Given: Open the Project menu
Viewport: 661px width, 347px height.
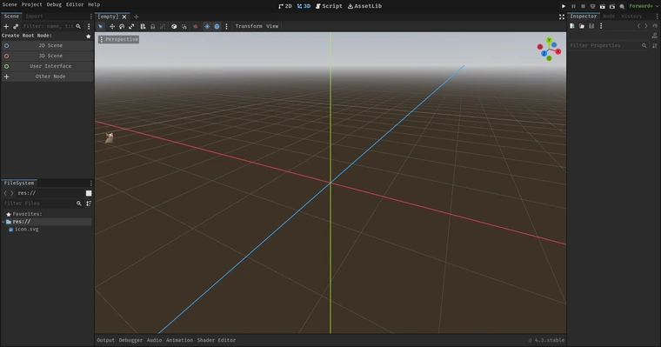Looking at the screenshot, I should click(x=31, y=4).
